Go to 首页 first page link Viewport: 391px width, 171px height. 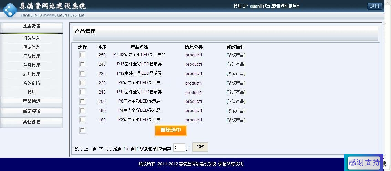click(78, 149)
